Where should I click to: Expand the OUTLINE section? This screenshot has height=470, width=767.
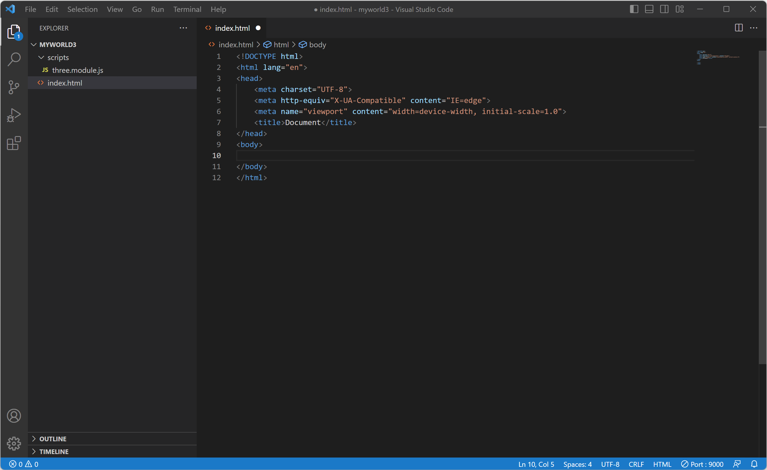pos(53,439)
